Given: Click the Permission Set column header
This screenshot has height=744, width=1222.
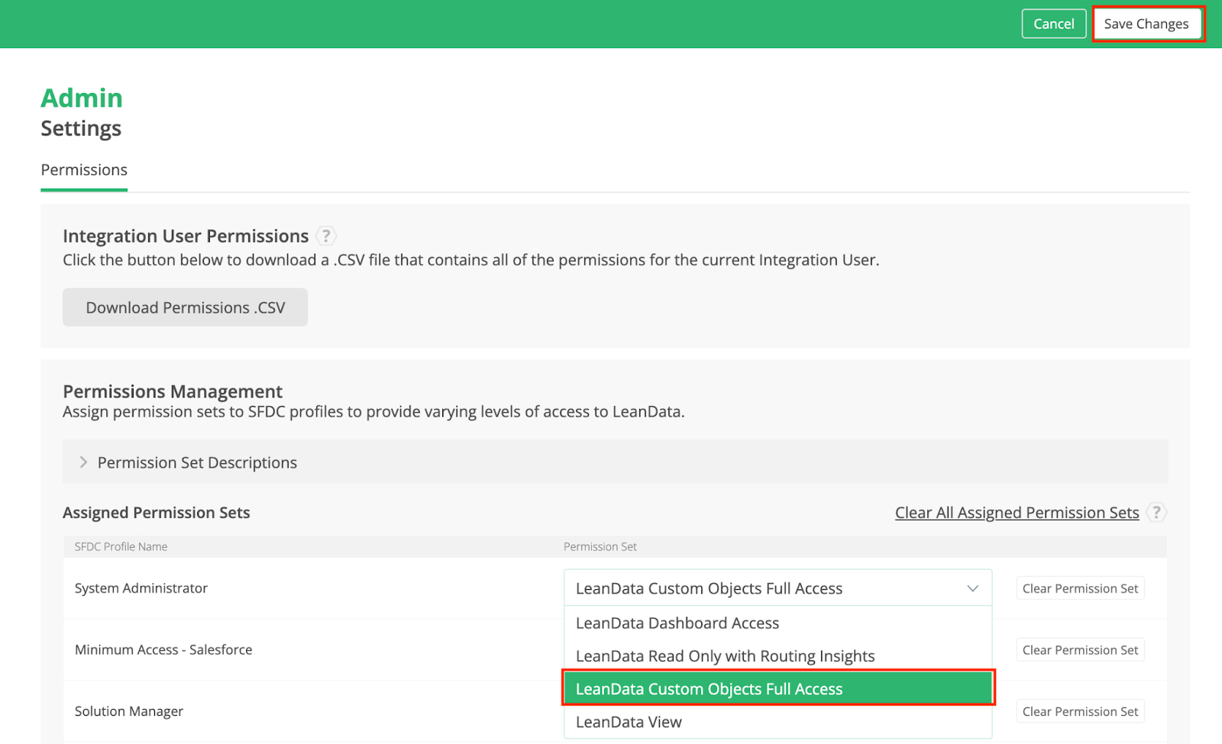Looking at the screenshot, I should (x=600, y=546).
